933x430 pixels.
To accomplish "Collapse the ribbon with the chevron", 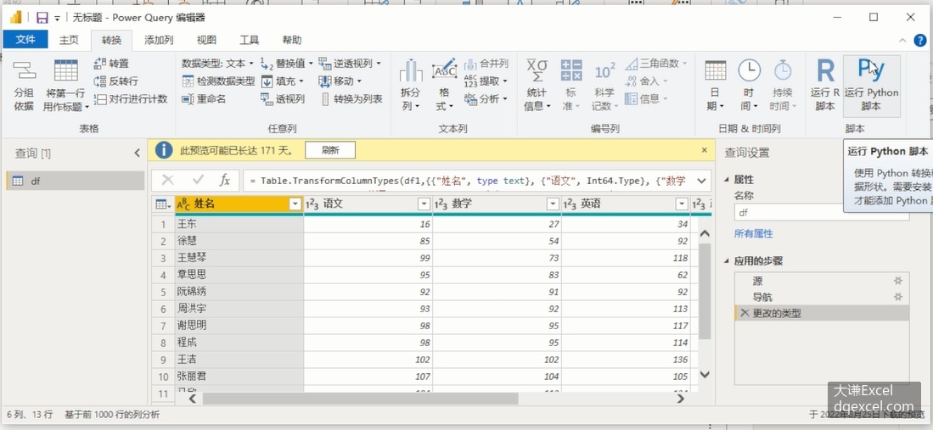I will coord(903,41).
